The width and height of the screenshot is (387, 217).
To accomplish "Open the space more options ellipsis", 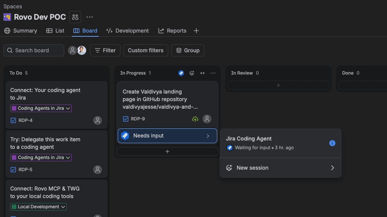I will pyautogui.click(x=90, y=17).
